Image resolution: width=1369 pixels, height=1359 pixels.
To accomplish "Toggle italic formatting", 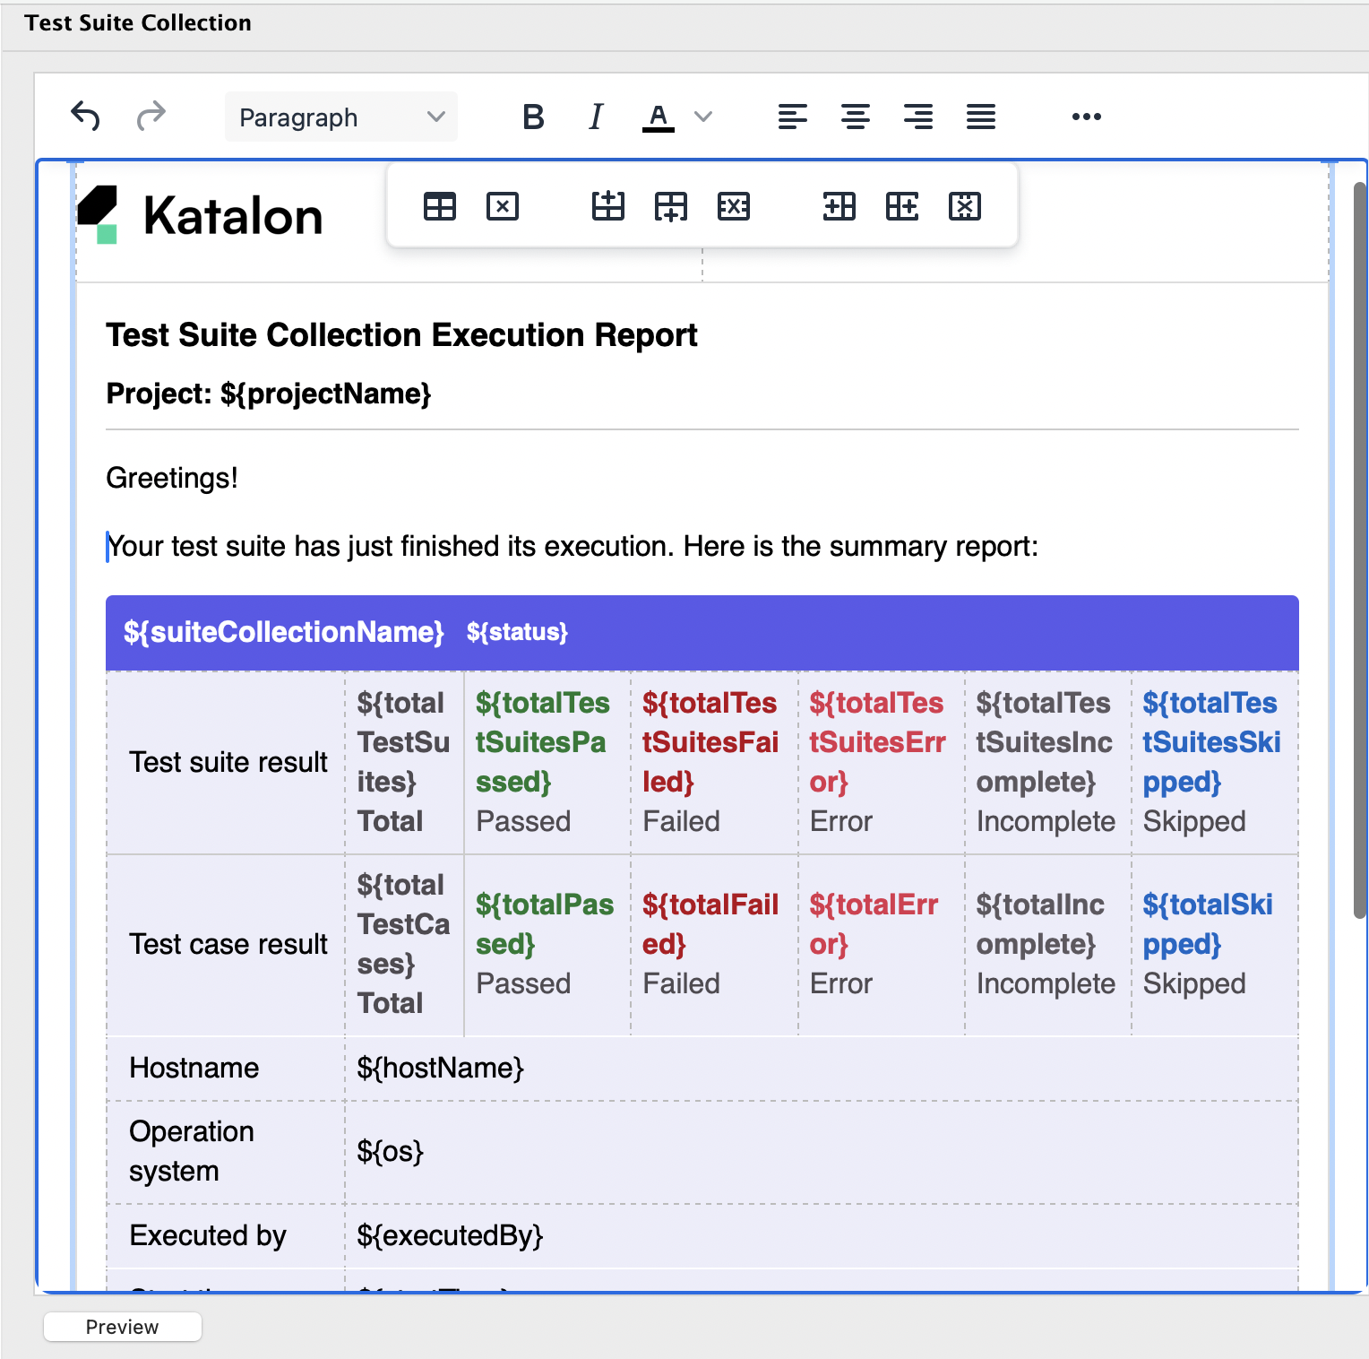I will [596, 117].
